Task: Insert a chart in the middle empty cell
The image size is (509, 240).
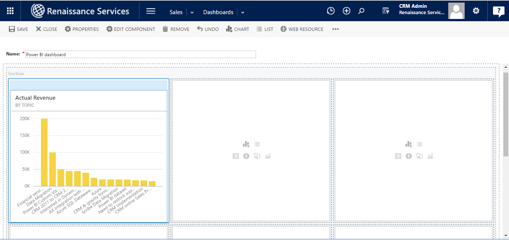Action: 246,144
